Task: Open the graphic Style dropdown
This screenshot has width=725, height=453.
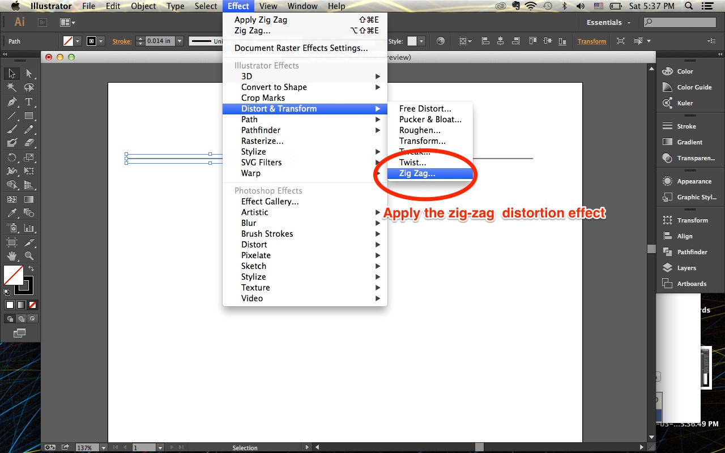Action: (420, 41)
